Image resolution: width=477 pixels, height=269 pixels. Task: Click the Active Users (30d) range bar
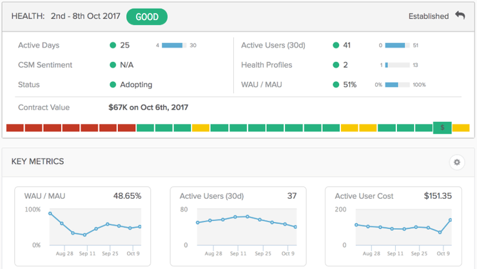pyautogui.click(x=397, y=45)
